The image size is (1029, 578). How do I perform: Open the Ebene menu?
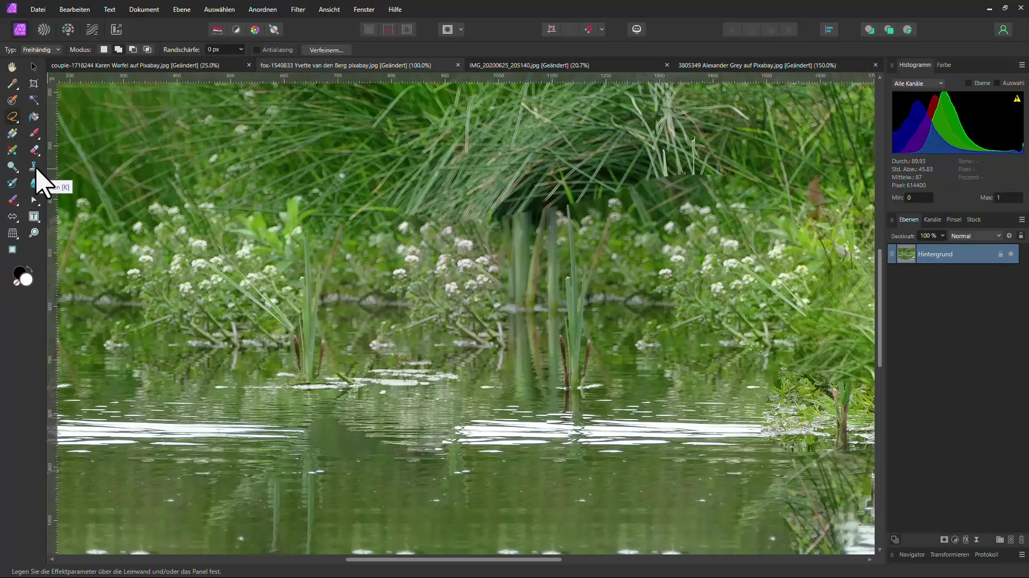coord(182,10)
